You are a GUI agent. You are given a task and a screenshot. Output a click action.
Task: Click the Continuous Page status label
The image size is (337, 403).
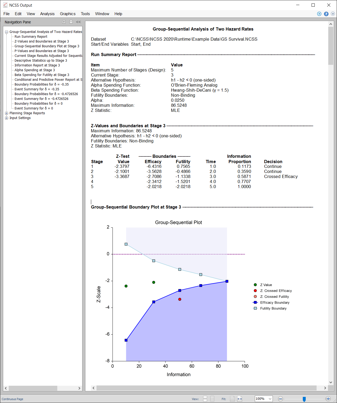coord(12,399)
